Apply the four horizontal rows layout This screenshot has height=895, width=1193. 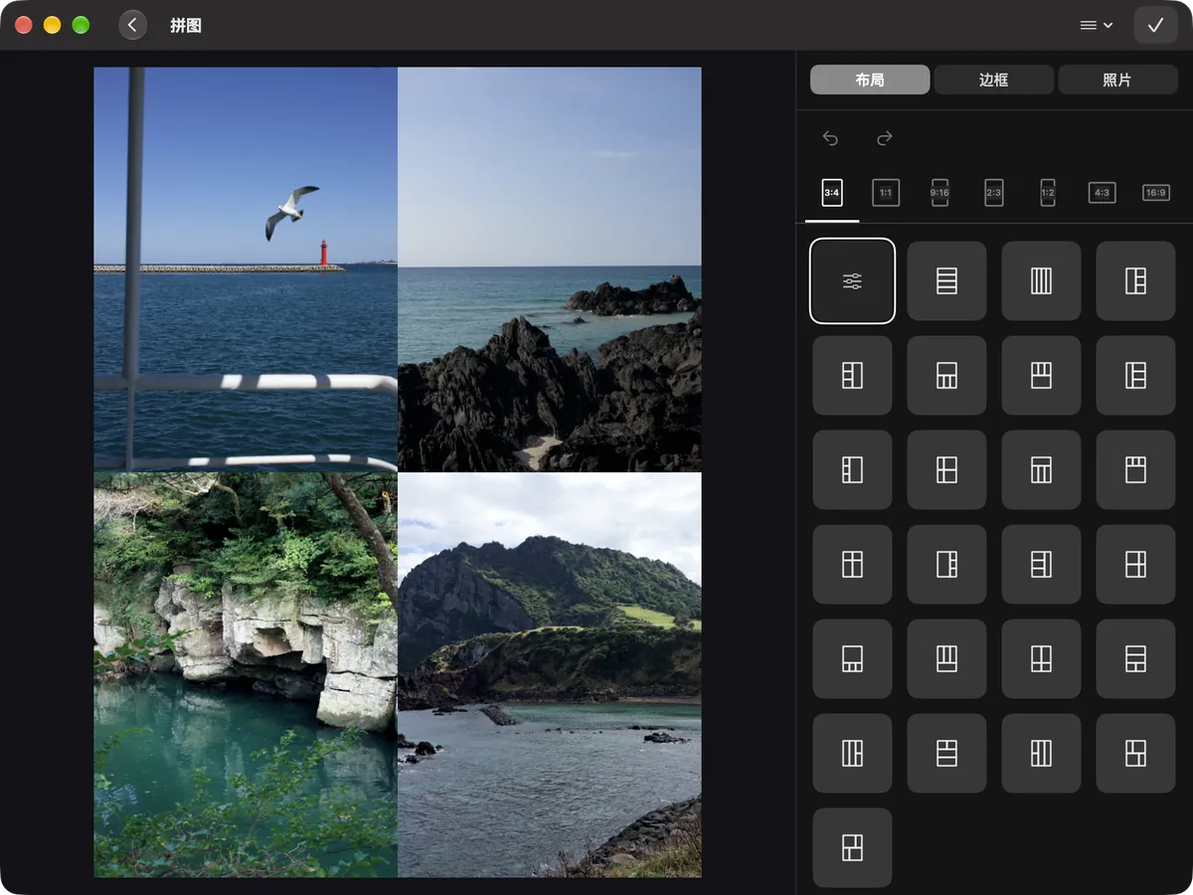click(x=947, y=281)
